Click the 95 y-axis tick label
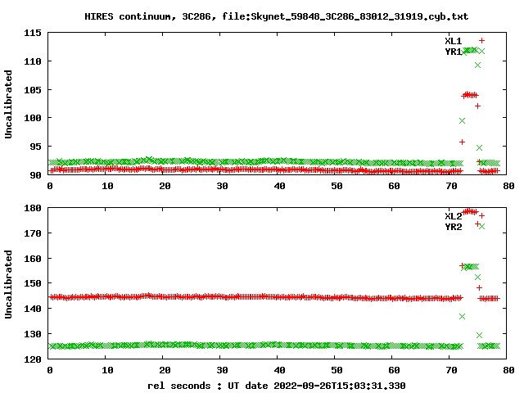The width and height of the screenshot is (524, 393). (36, 147)
